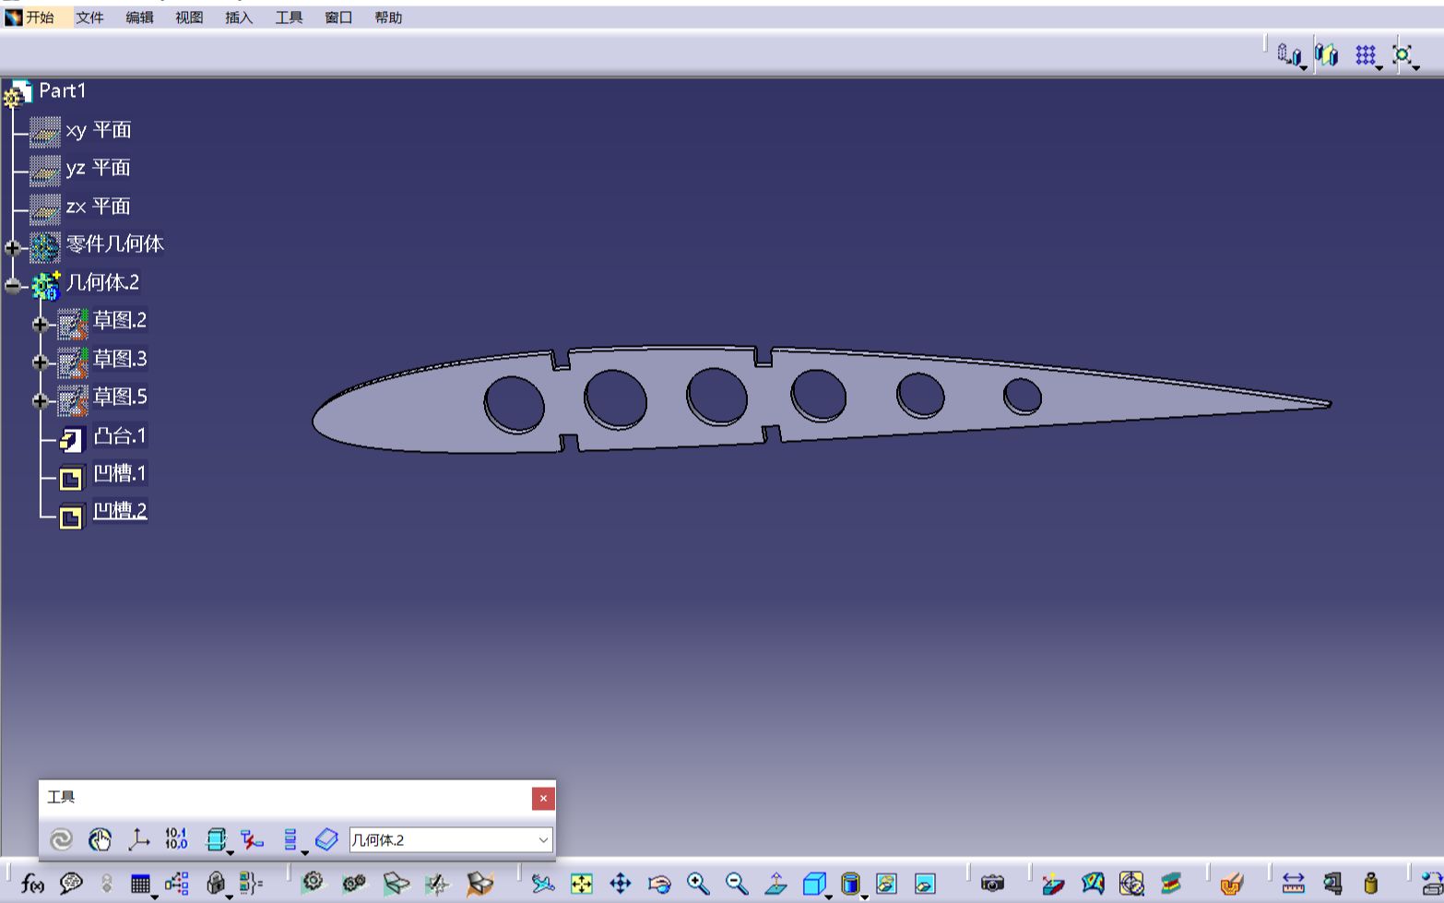1444x903 pixels.
Task: Open the 工具 menu in the menu bar
Action: [x=289, y=18]
